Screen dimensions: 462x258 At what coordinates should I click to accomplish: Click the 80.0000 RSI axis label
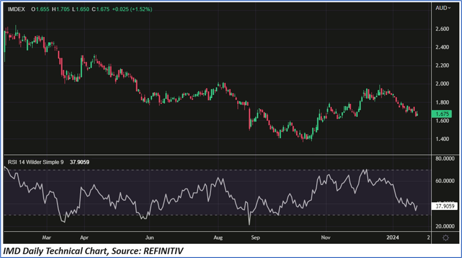(445, 159)
